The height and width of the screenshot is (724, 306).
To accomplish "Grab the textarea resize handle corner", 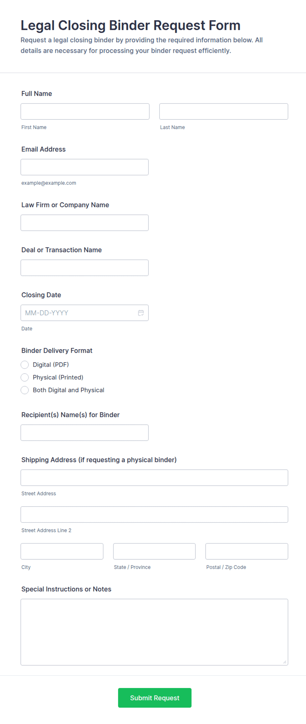I will (285, 662).
